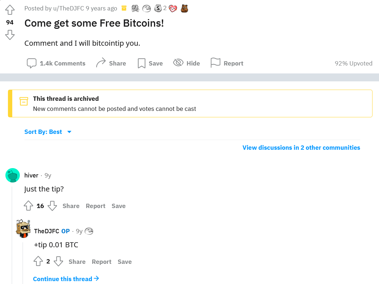Click the bear hug award icon
379x284 pixels.
[x=184, y=8]
